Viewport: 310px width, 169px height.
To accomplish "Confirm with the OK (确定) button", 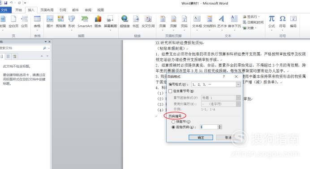I will coord(201,137).
